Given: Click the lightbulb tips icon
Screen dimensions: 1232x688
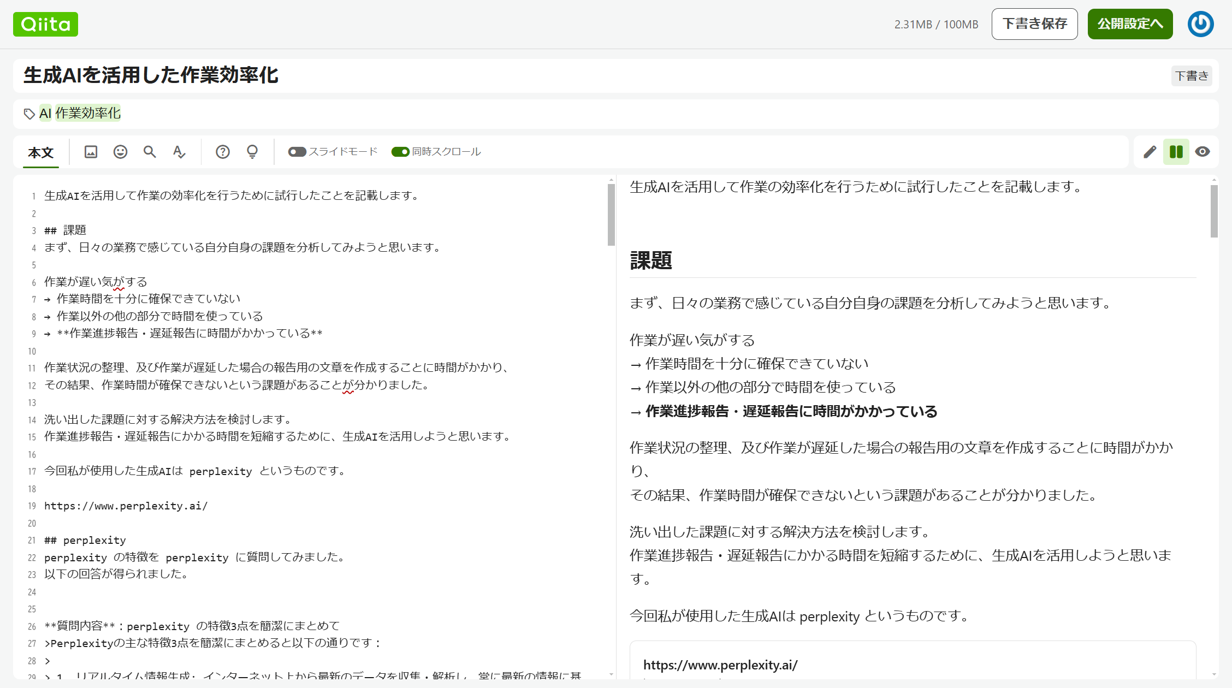Looking at the screenshot, I should pos(251,152).
